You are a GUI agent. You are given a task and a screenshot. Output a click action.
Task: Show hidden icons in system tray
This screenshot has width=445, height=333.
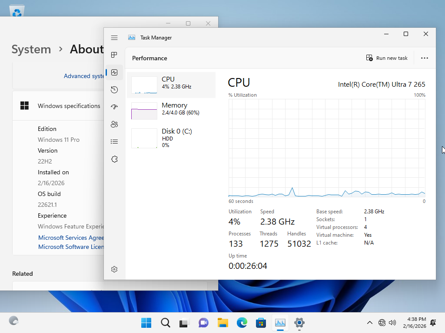pyautogui.click(x=370, y=323)
